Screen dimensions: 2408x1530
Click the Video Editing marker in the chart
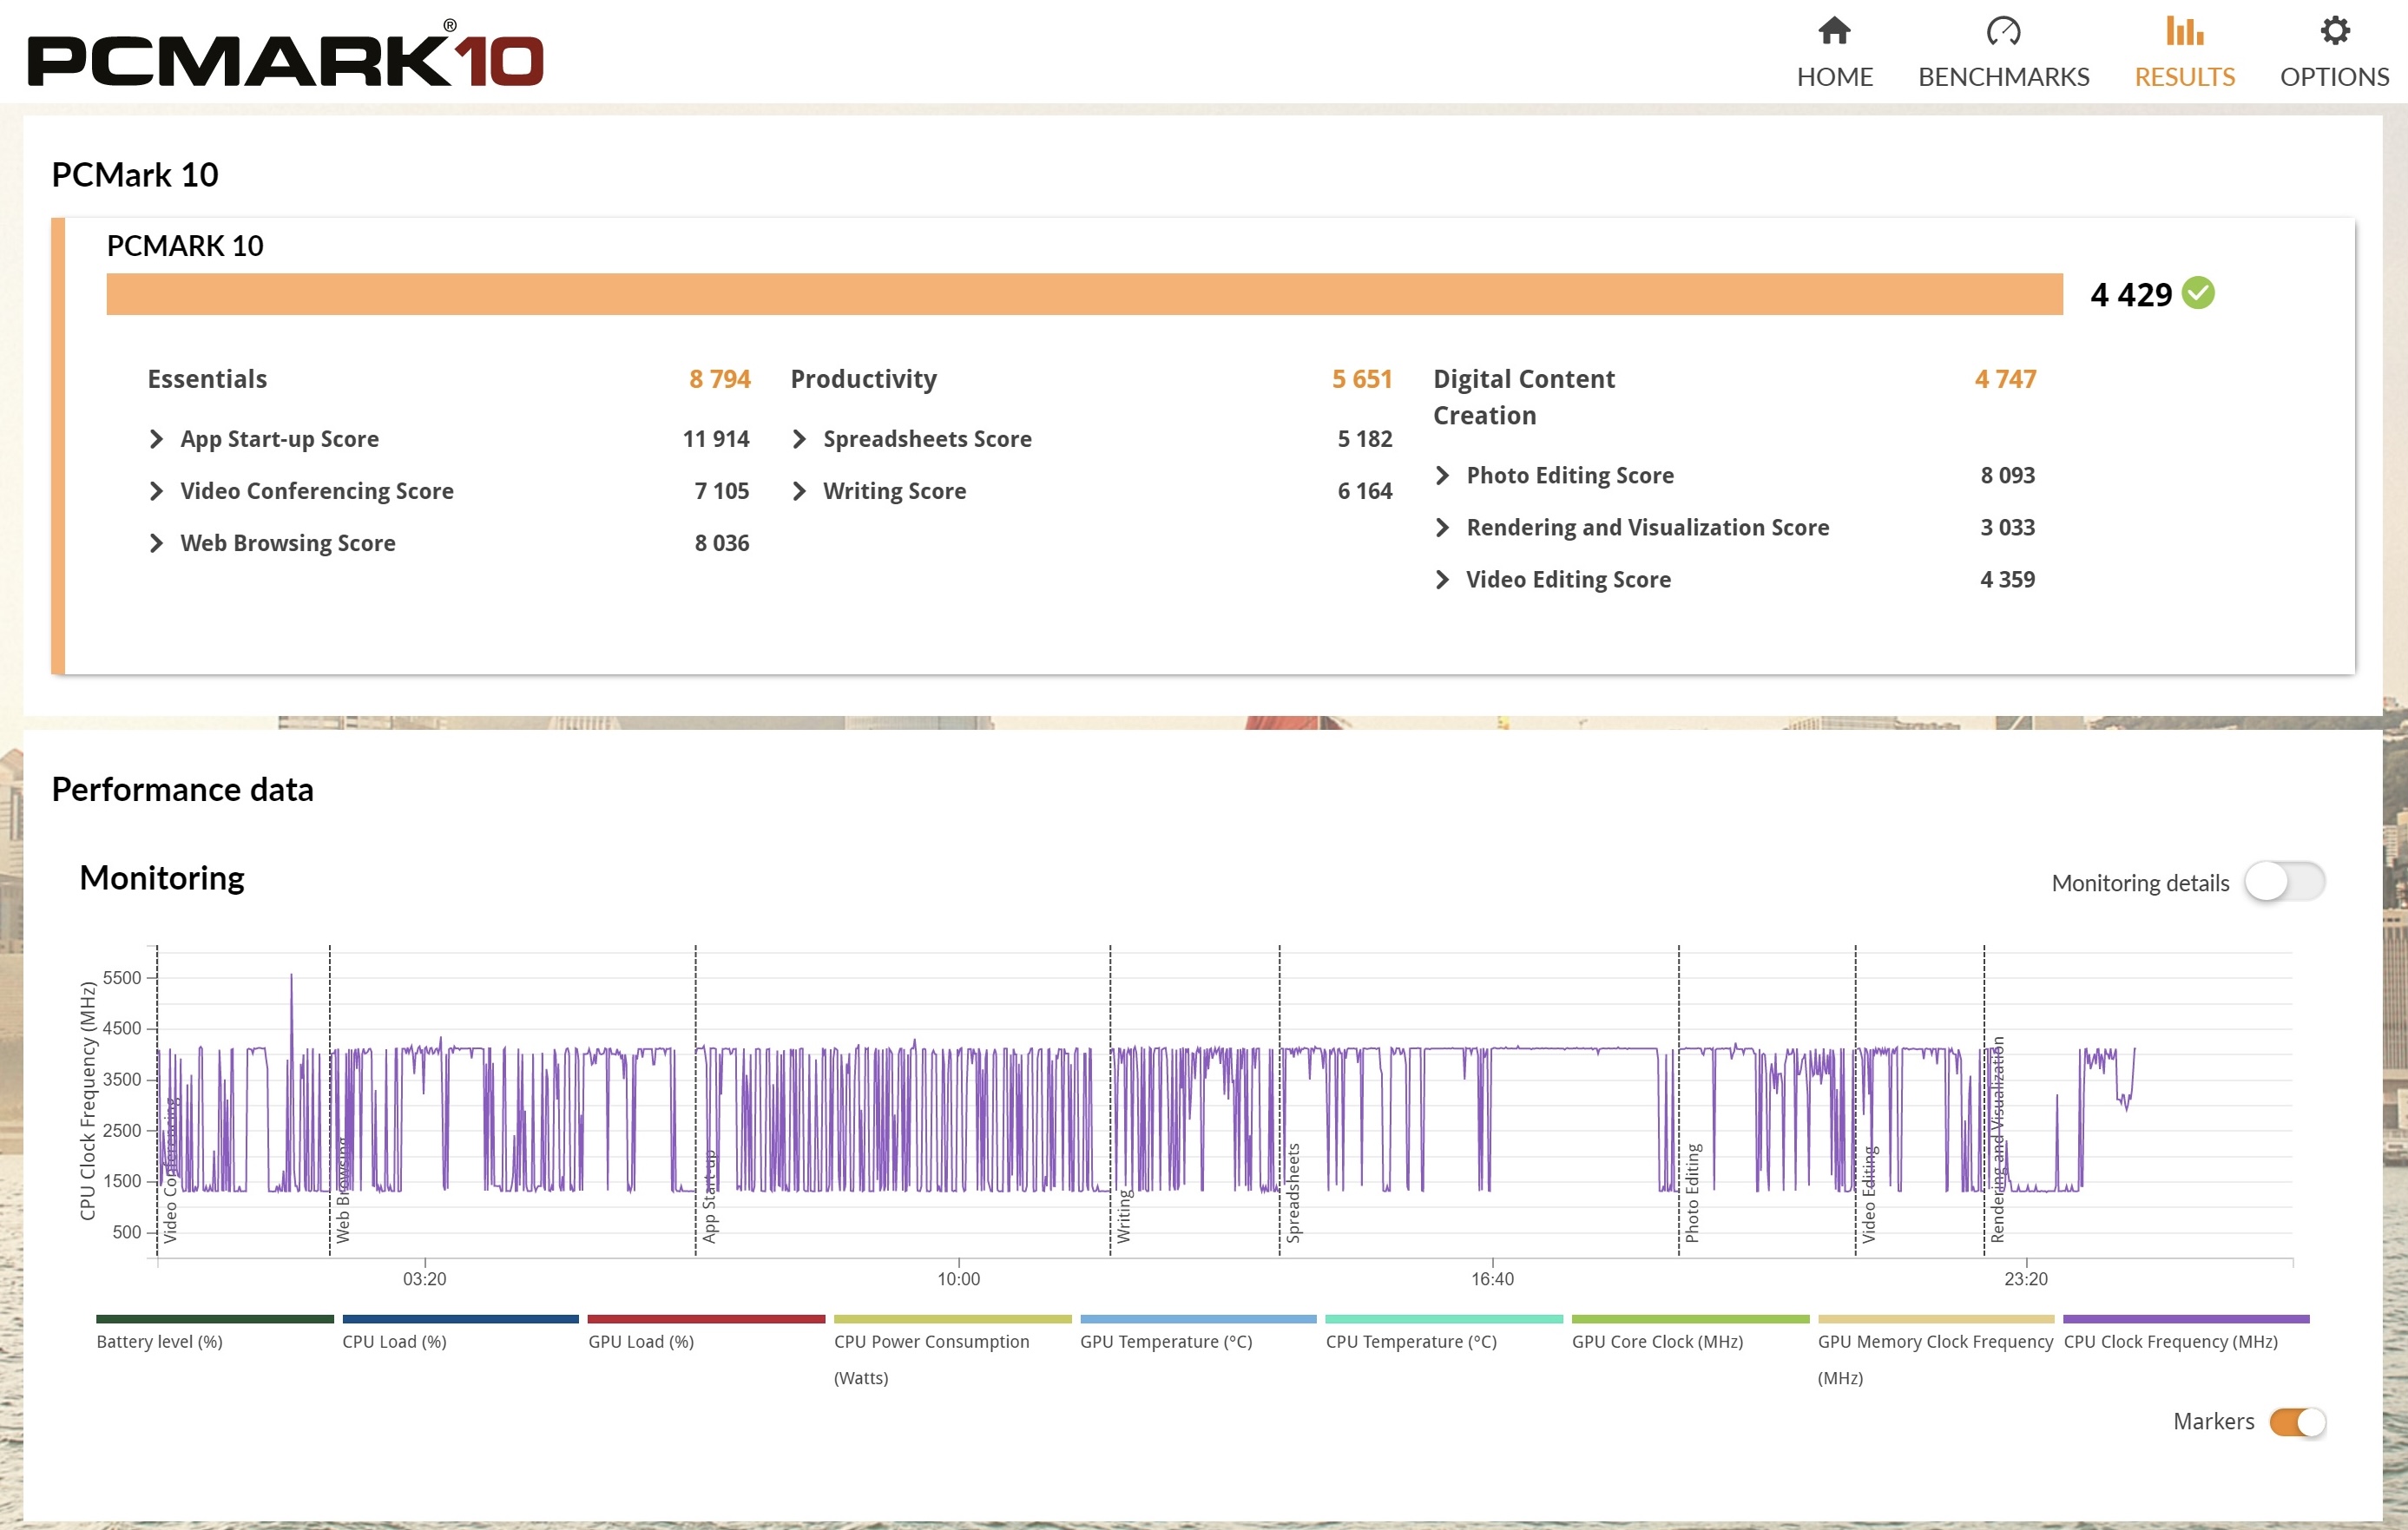click(x=1868, y=1195)
